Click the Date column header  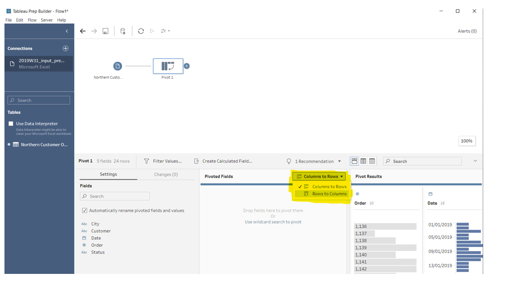[432, 203]
